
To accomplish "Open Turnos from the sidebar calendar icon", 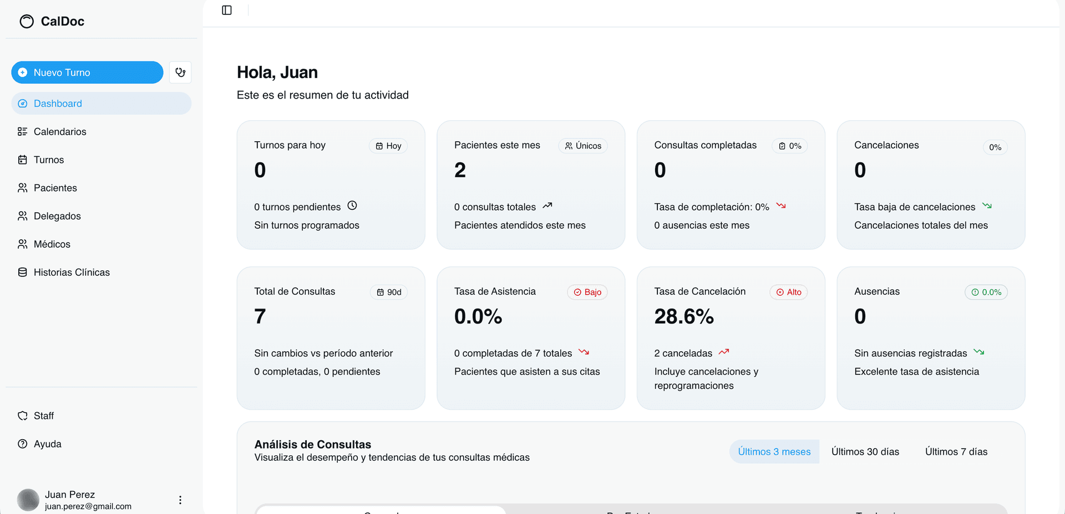I will click(22, 160).
